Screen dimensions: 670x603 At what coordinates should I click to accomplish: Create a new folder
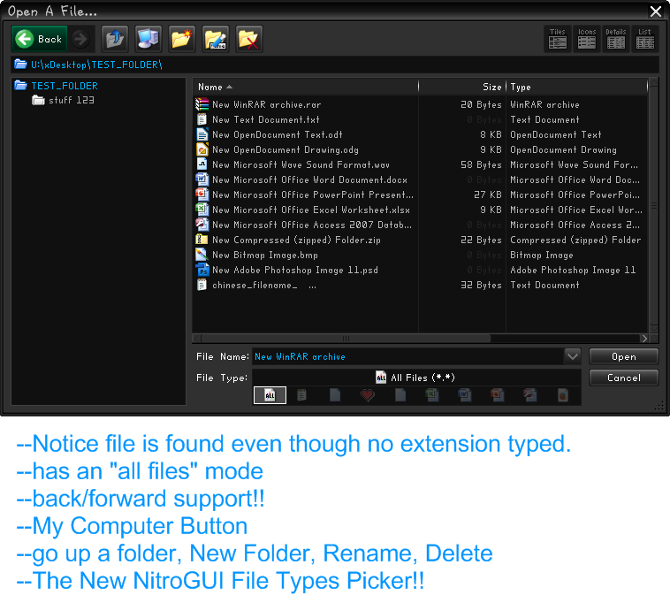click(182, 39)
